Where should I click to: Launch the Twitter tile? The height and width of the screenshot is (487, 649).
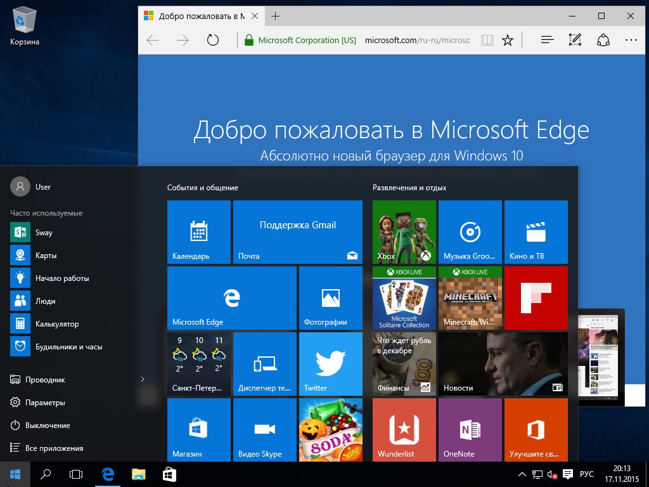click(x=331, y=363)
